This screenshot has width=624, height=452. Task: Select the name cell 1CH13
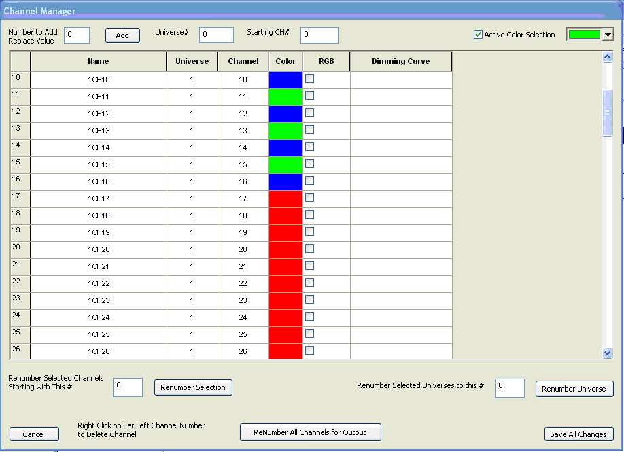[x=99, y=131]
